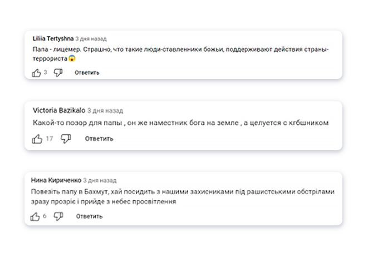The width and height of the screenshot is (368, 256).
Task: Open Нина Кириченко's profile name
Action: tap(56, 180)
